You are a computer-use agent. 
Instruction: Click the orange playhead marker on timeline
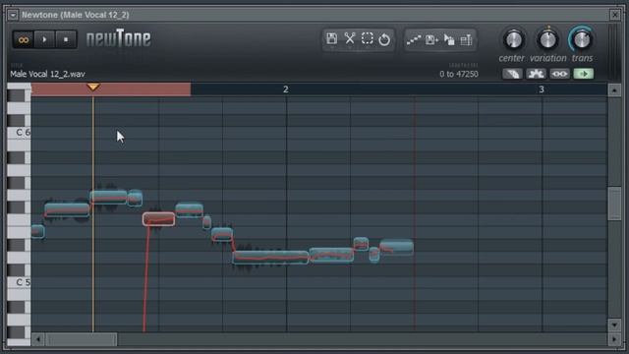tap(93, 87)
